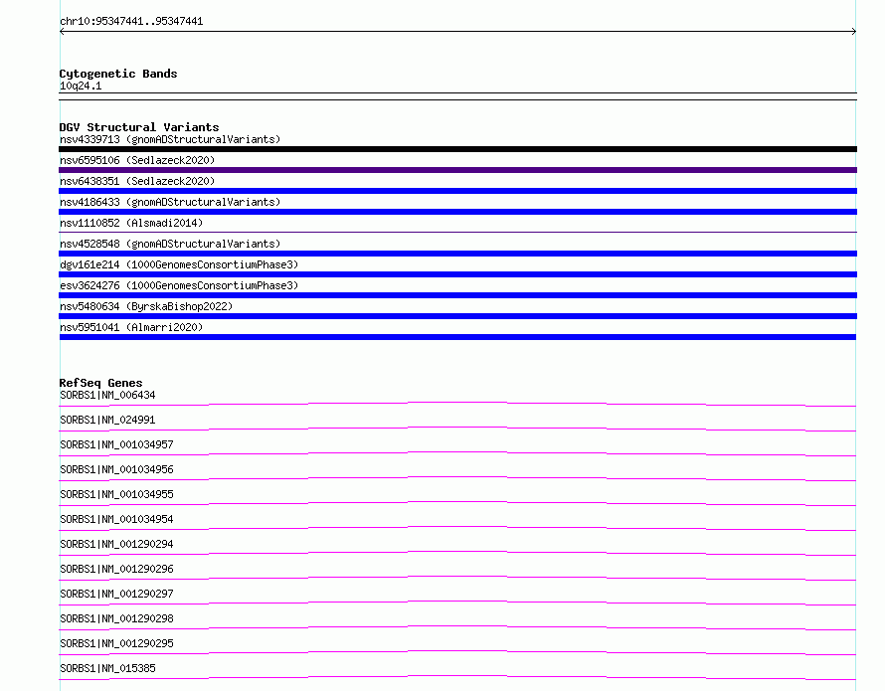
Task: Click the RefSeq Genes track title
Action: [100, 383]
